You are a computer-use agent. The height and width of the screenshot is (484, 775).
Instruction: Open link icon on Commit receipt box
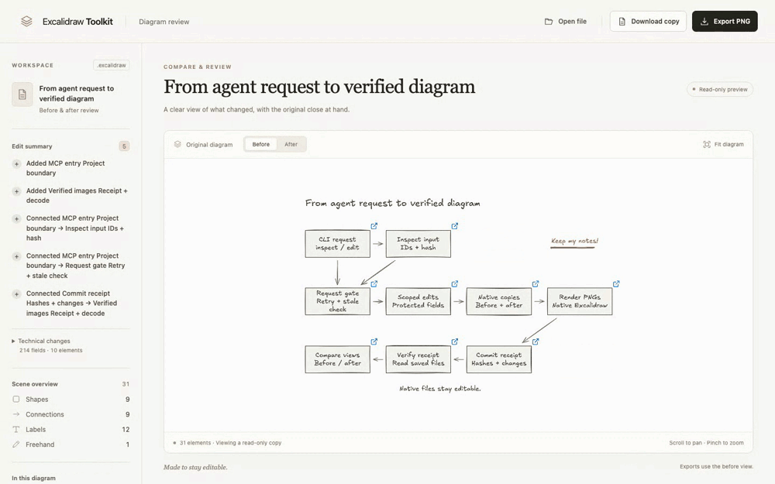tap(536, 342)
